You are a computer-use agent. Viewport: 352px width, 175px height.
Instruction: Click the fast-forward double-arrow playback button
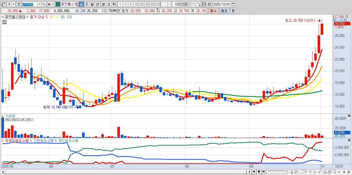(263, 172)
